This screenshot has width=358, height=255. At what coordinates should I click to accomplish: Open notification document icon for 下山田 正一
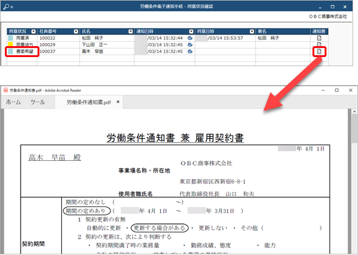(x=319, y=44)
